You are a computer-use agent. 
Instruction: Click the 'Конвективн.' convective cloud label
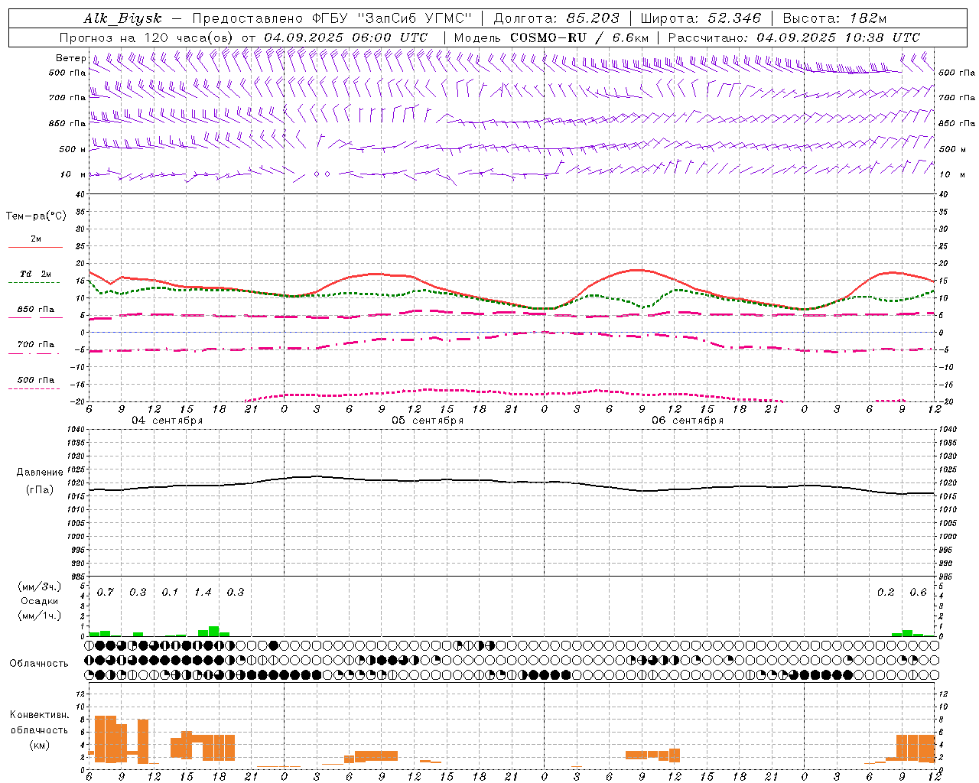(40, 715)
